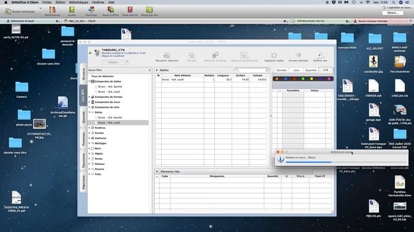Switch to the Quantités tab in right panel
Screen dimensions: 414x232
point(310,70)
